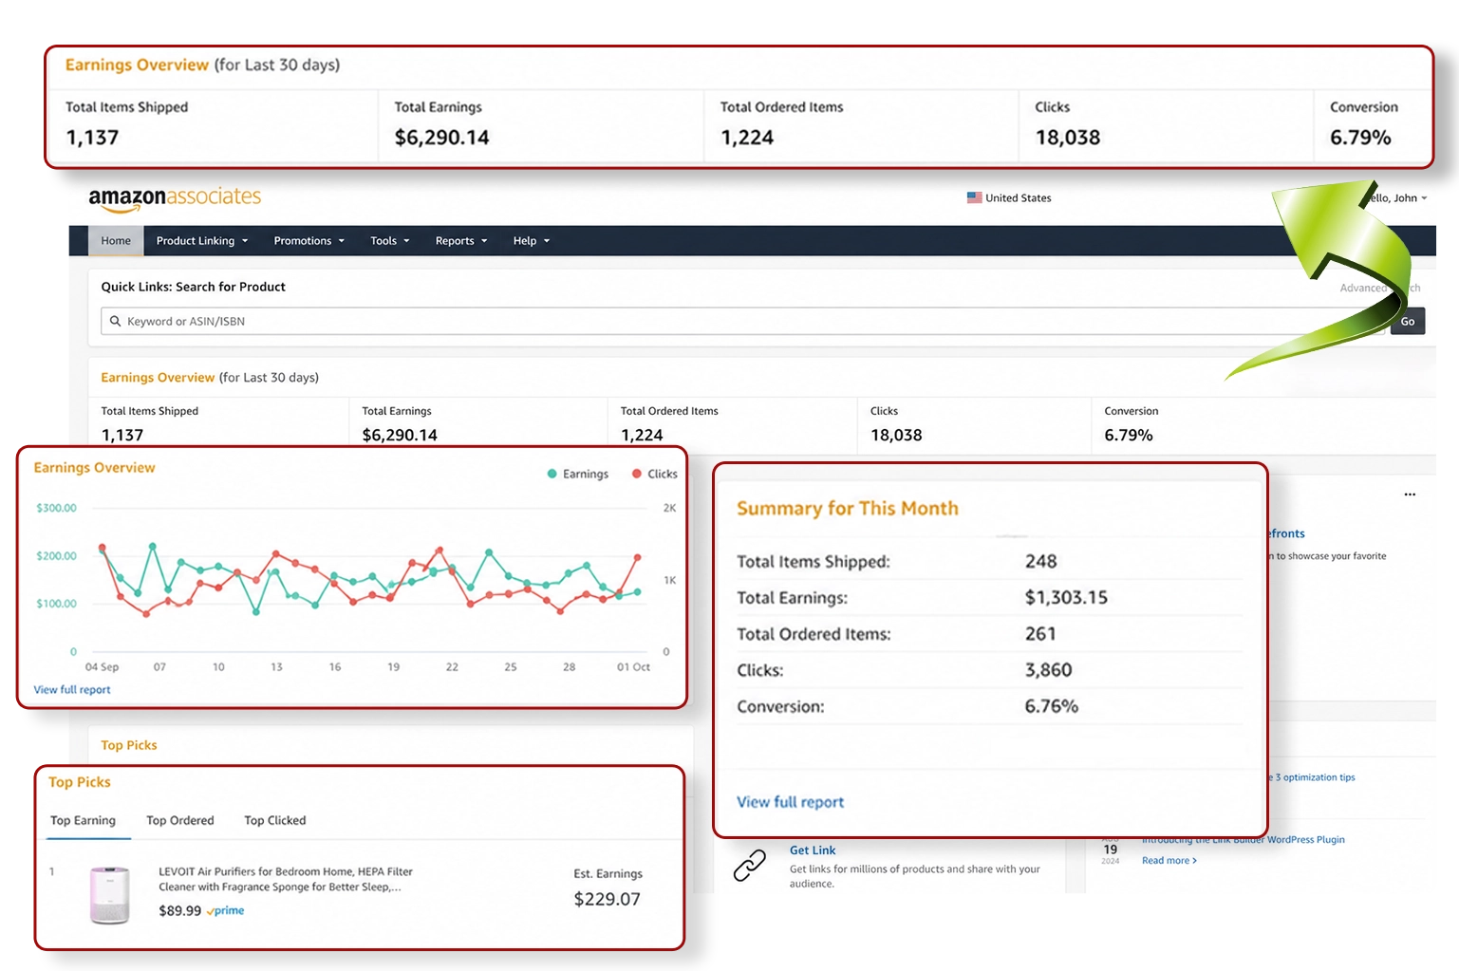Open View full report under chart
This screenshot has height=971, width=1459.
tap(72, 690)
